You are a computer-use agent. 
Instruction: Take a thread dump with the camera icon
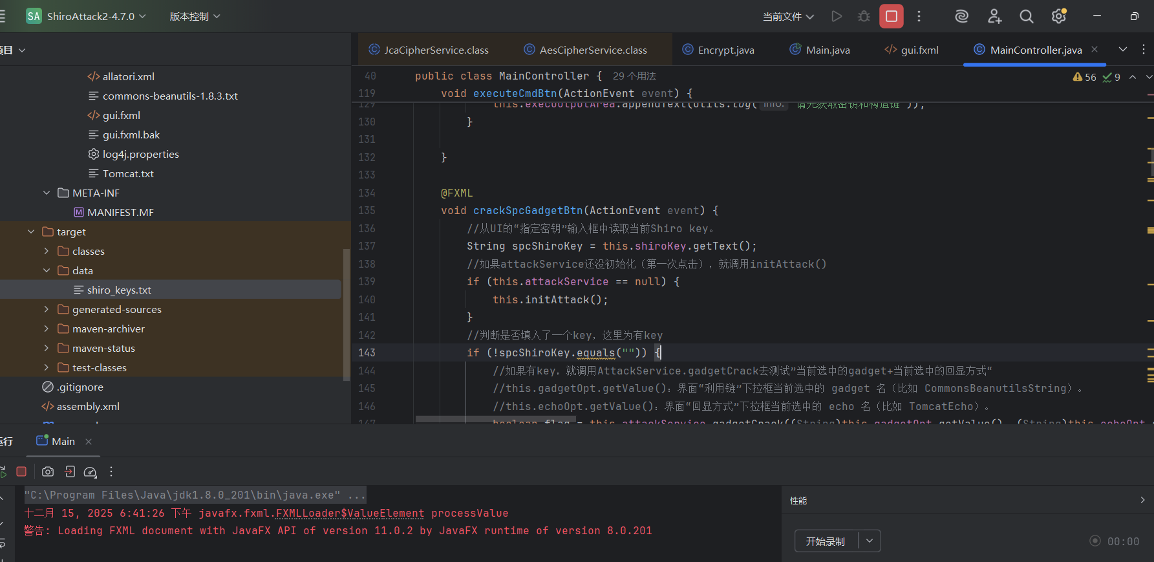click(x=48, y=471)
